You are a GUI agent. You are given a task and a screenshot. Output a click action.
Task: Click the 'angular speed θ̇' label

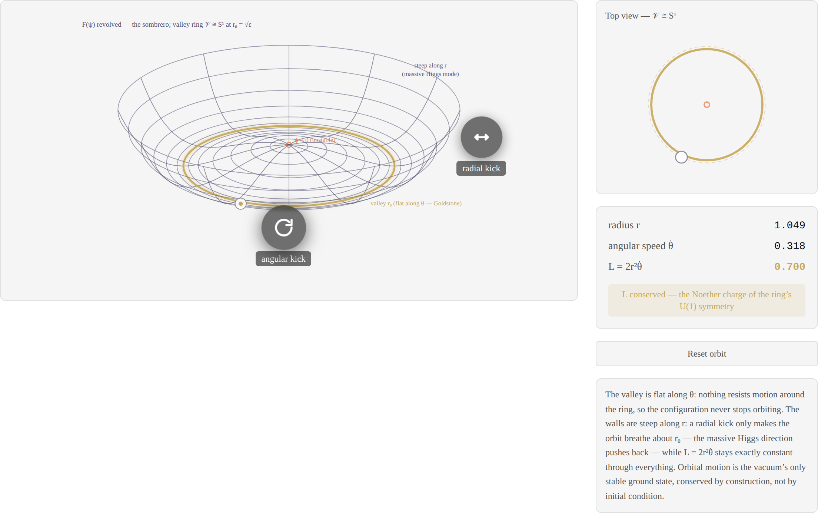(x=641, y=246)
